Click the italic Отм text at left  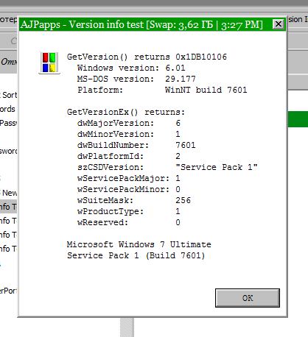[9, 61]
